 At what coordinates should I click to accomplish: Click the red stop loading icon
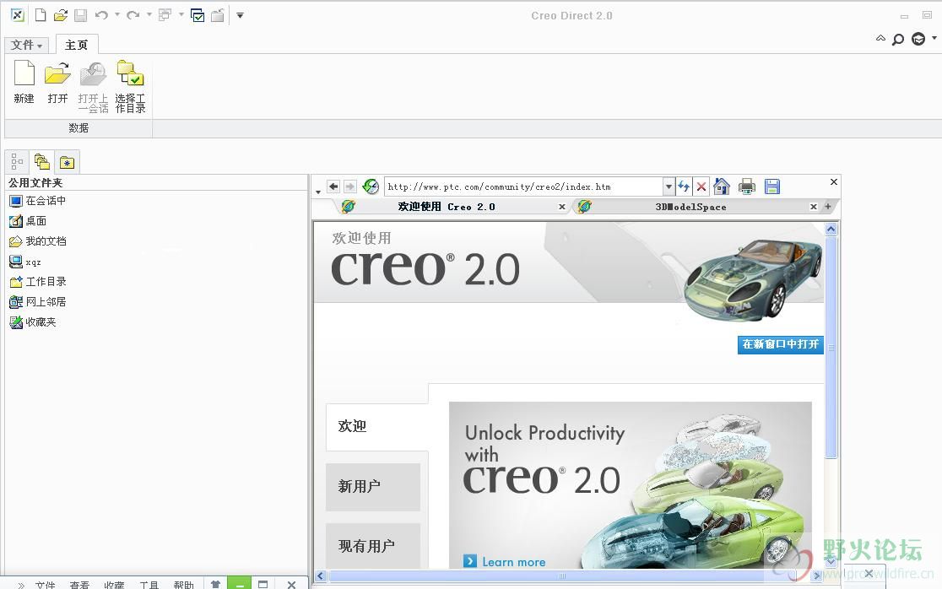[701, 186]
